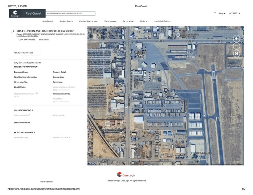
Task: Click Total Home Value
Action: pyautogui.click(x=22, y=115)
